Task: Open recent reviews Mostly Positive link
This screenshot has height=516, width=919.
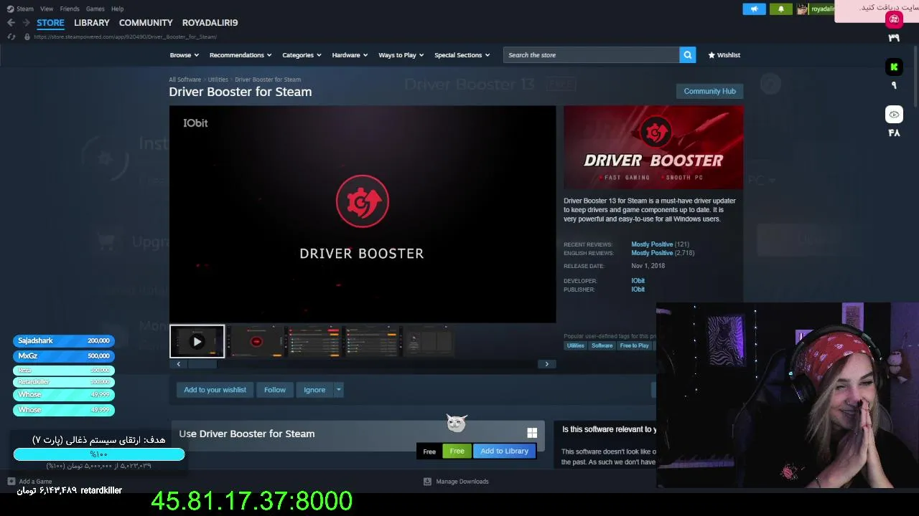Action: click(x=652, y=244)
